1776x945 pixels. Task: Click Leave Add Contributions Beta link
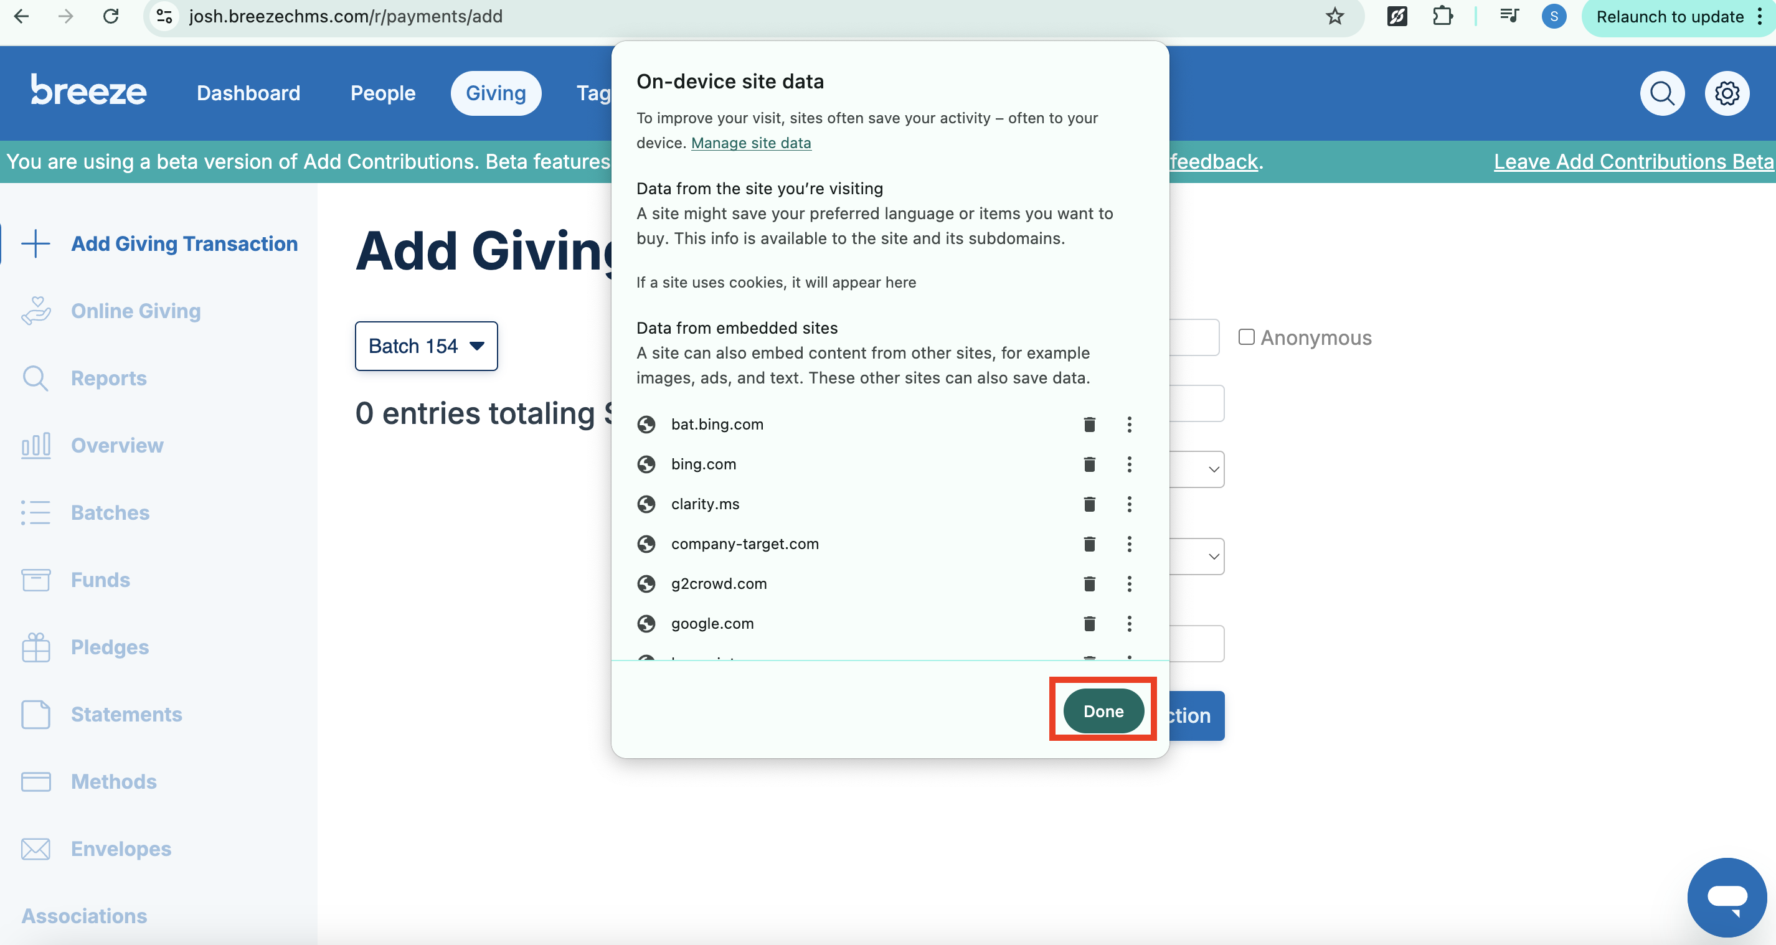[x=1633, y=161]
